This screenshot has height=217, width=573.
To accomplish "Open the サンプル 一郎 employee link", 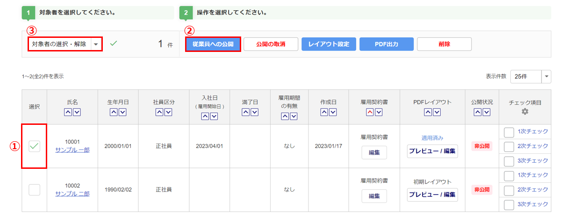I will click(x=72, y=150).
